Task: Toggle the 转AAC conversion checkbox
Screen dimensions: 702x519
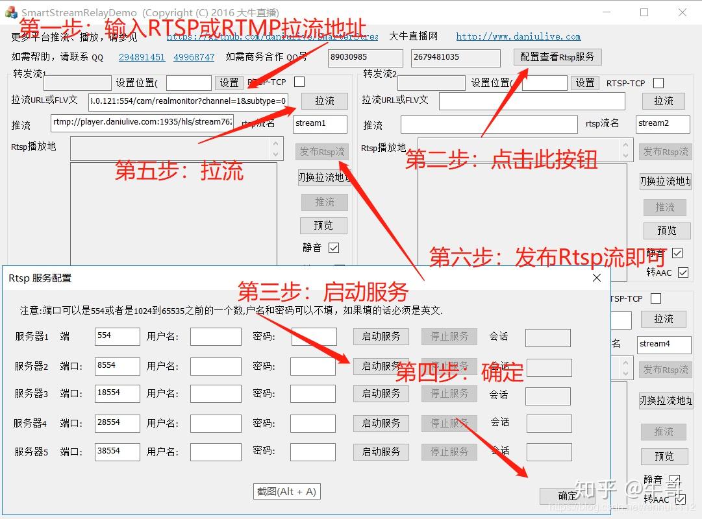Action: click(683, 273)
